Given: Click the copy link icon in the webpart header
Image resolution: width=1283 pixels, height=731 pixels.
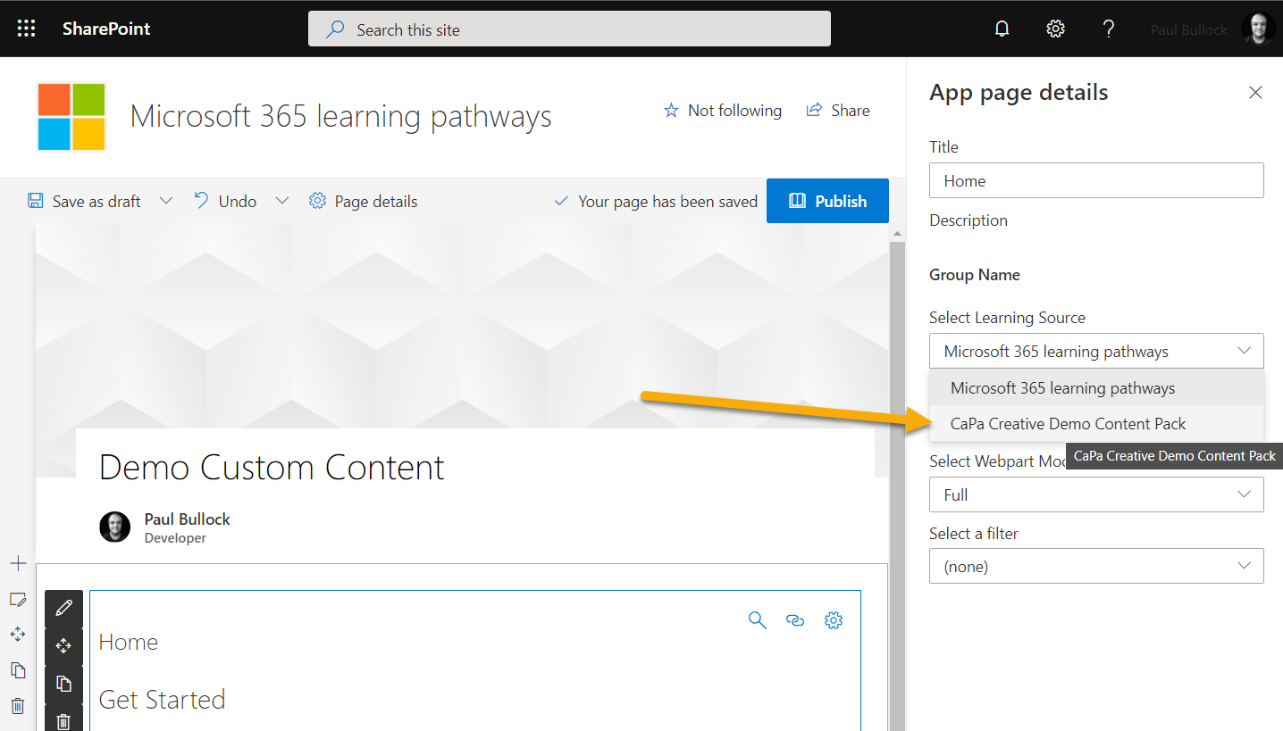Looking at the screenshot, I should (795, 619).
